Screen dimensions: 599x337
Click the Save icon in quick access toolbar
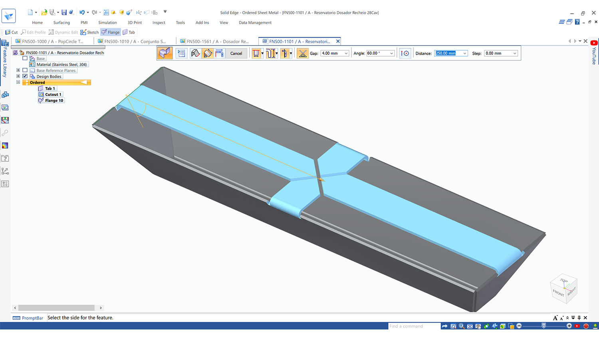(x=64, y=12)
